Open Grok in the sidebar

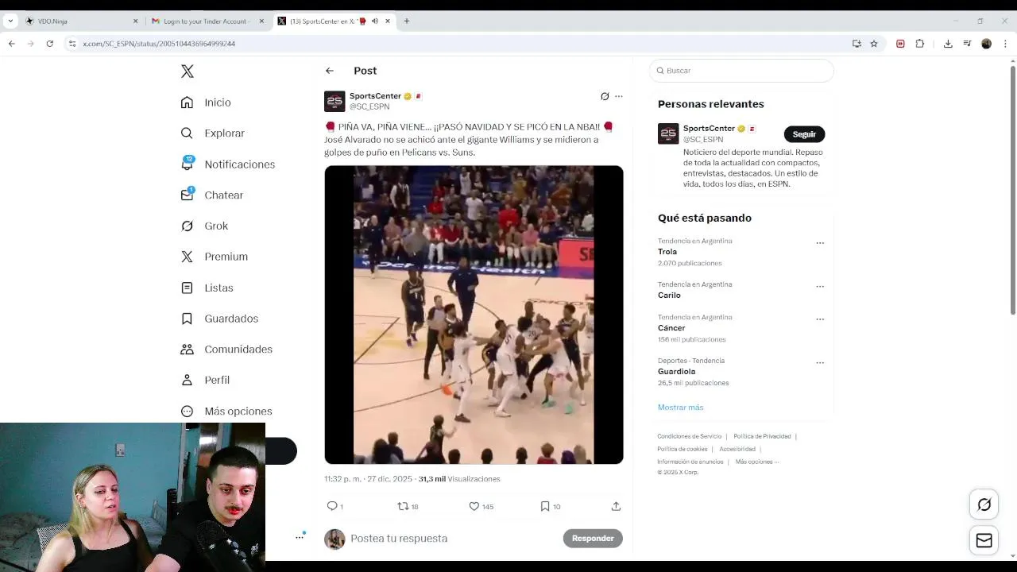[x=204, y=226]
